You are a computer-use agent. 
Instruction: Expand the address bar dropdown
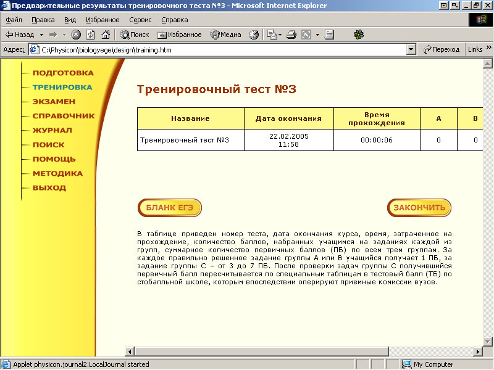pos(411,50)
